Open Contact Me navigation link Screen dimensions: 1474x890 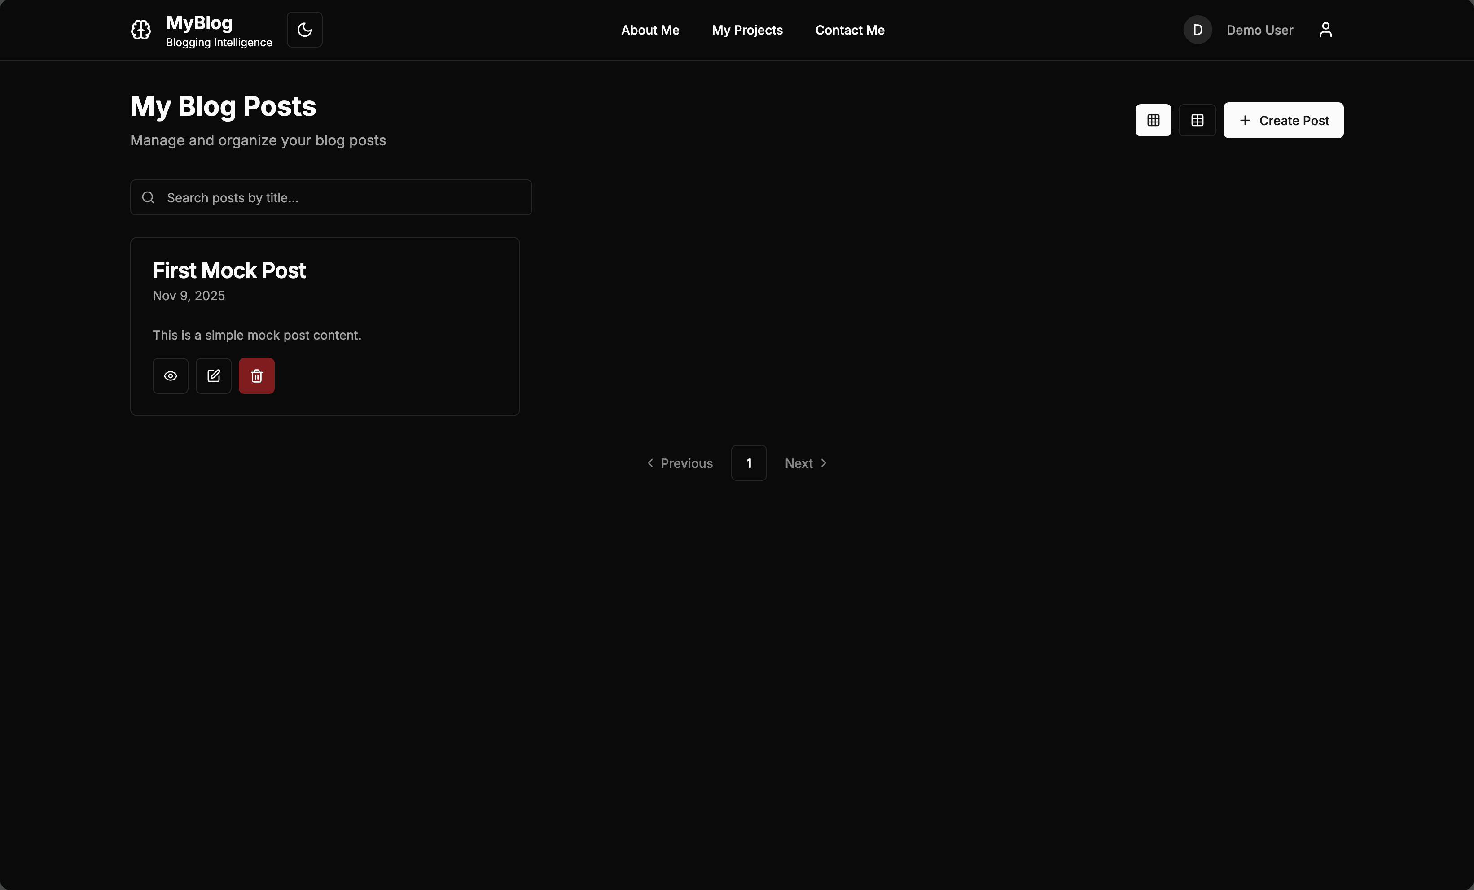click(x=850, y=30)
